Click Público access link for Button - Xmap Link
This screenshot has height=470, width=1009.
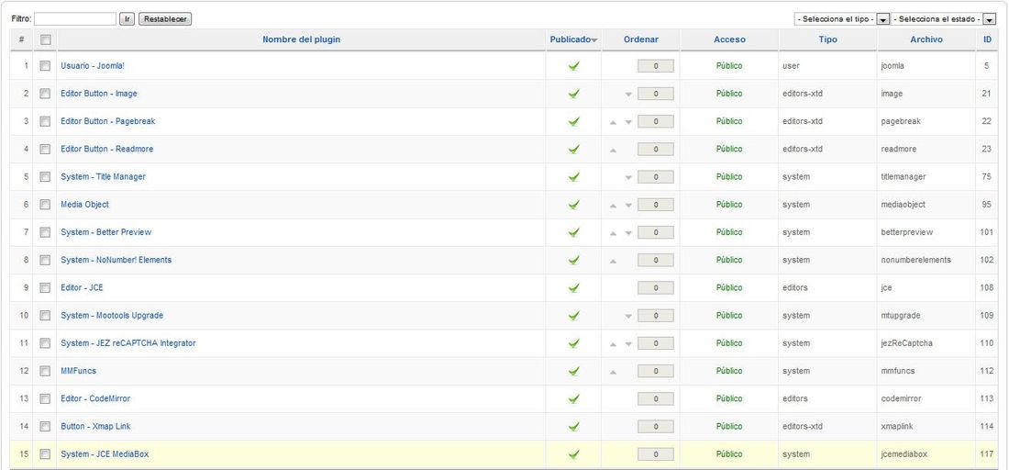729,426
